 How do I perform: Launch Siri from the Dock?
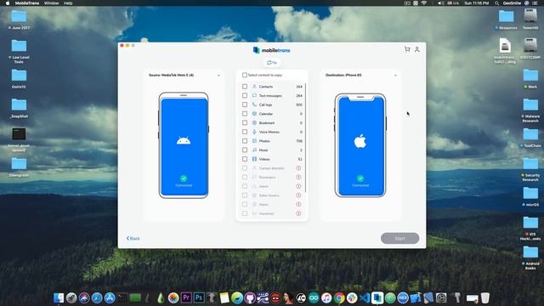coord(84,297)
